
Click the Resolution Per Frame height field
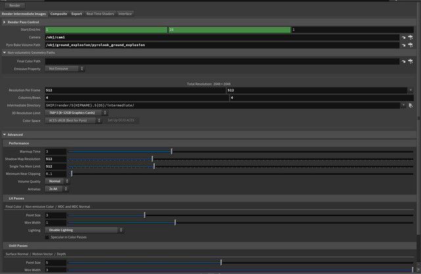(x=317, y=91)
